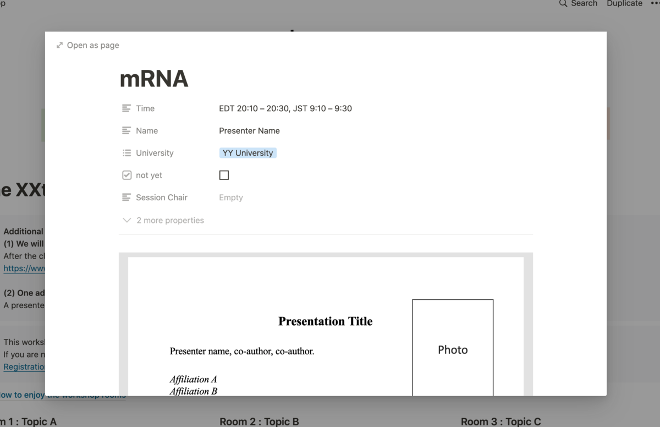Tick the not yet checkbox
The image size is (660, 427).
point(224,175)
